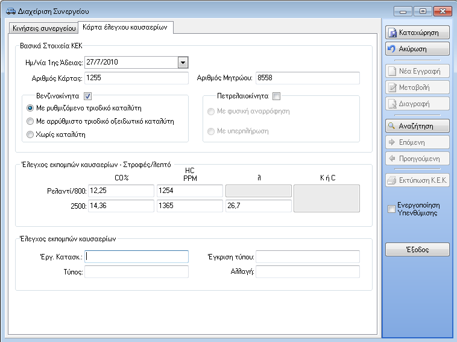The width and height of the screenshot is (457, 342).
Task: Click the save disk icon on Καταχώρηση
Action: tap(392, 33)
